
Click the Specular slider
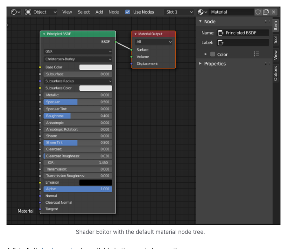pos(78,102)
